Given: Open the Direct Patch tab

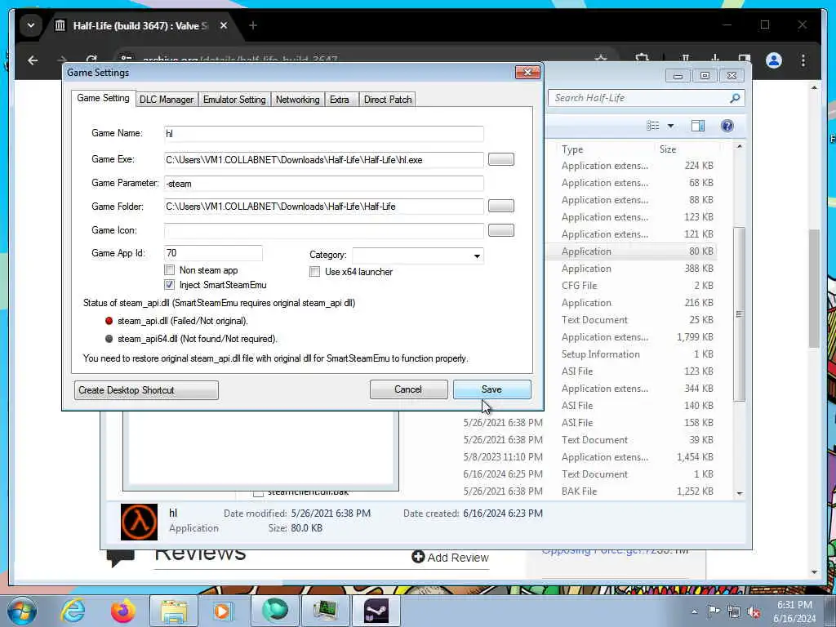Looking at the screenshot, I should point(388,100).
